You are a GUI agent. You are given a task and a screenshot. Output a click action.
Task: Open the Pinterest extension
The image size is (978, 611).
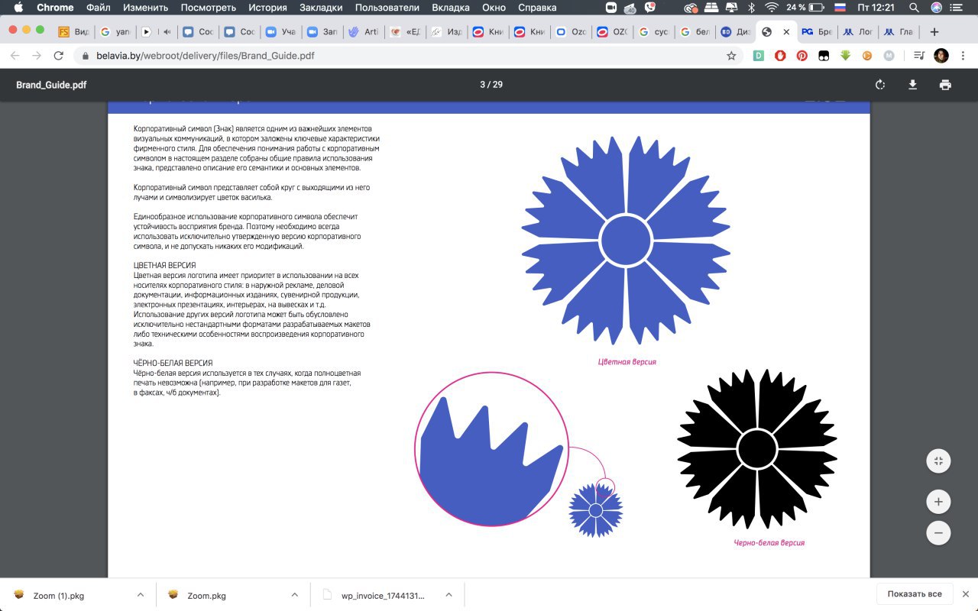(802, 56)
